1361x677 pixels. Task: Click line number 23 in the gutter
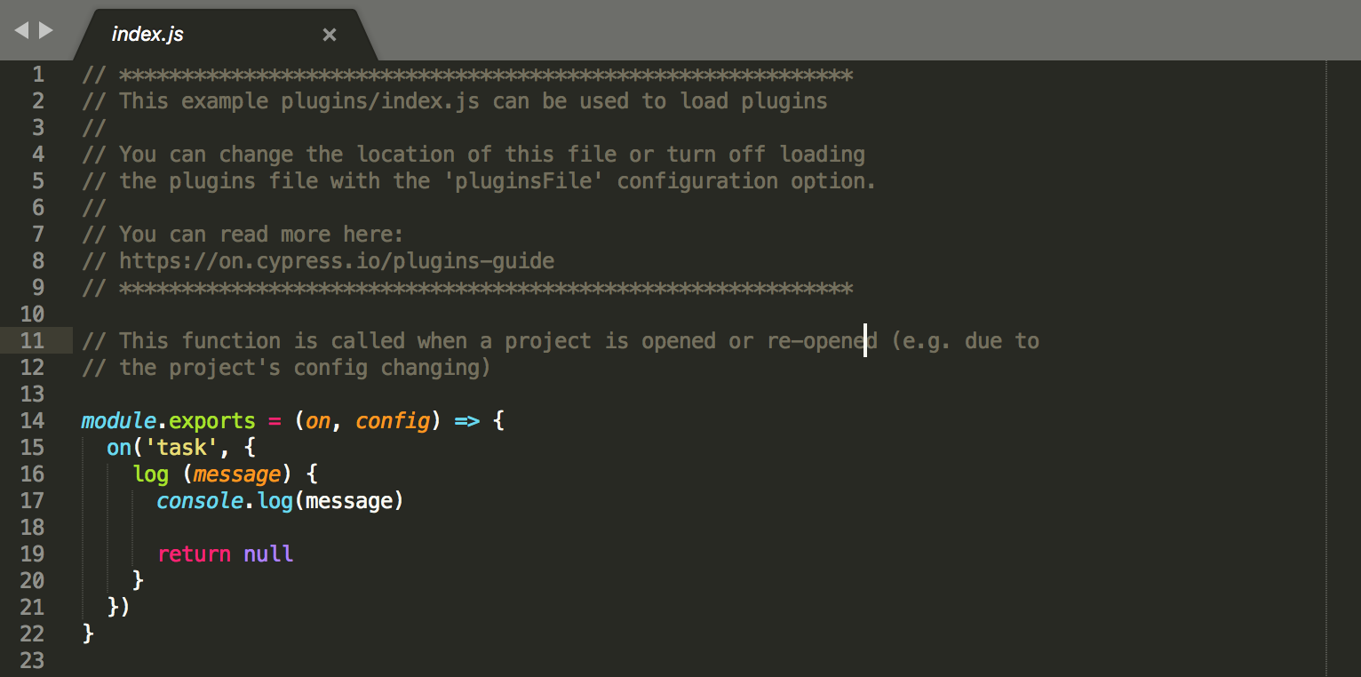pos(32,660)
